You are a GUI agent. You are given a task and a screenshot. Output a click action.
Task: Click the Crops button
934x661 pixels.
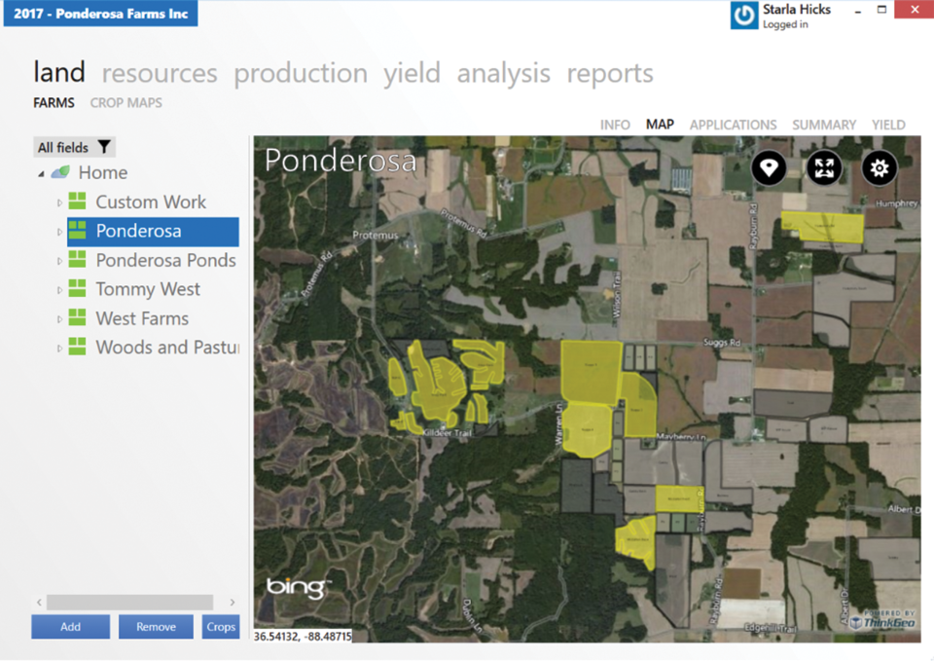pos(220,626)
